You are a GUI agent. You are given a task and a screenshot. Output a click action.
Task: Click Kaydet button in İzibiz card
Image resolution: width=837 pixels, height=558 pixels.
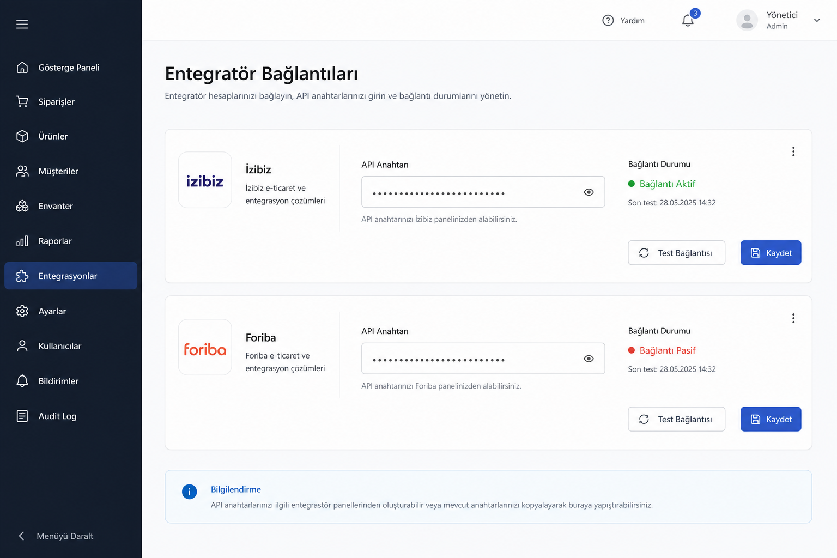click(771, 253)
